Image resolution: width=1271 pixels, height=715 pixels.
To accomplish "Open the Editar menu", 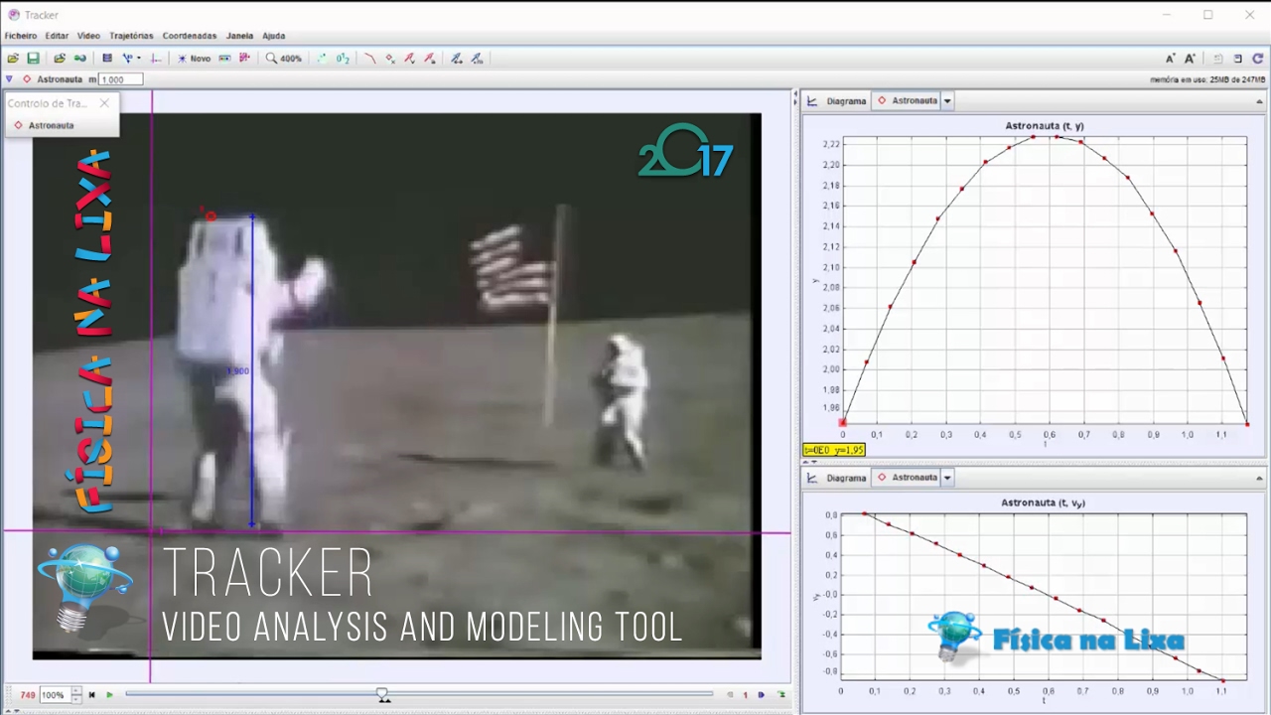I will click(x=57, y=35).
